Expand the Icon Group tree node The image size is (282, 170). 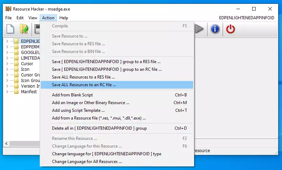7,80
